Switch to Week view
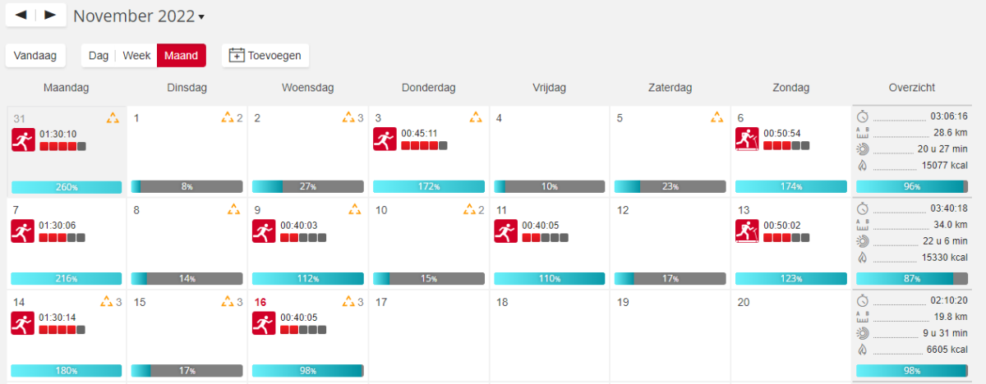The width and height of the screenshot is (986, 384). 136,56
